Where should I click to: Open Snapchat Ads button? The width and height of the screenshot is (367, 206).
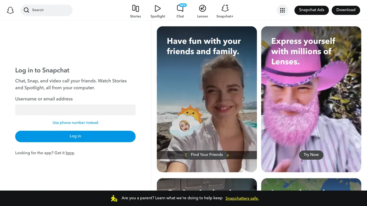click(312, 10)
